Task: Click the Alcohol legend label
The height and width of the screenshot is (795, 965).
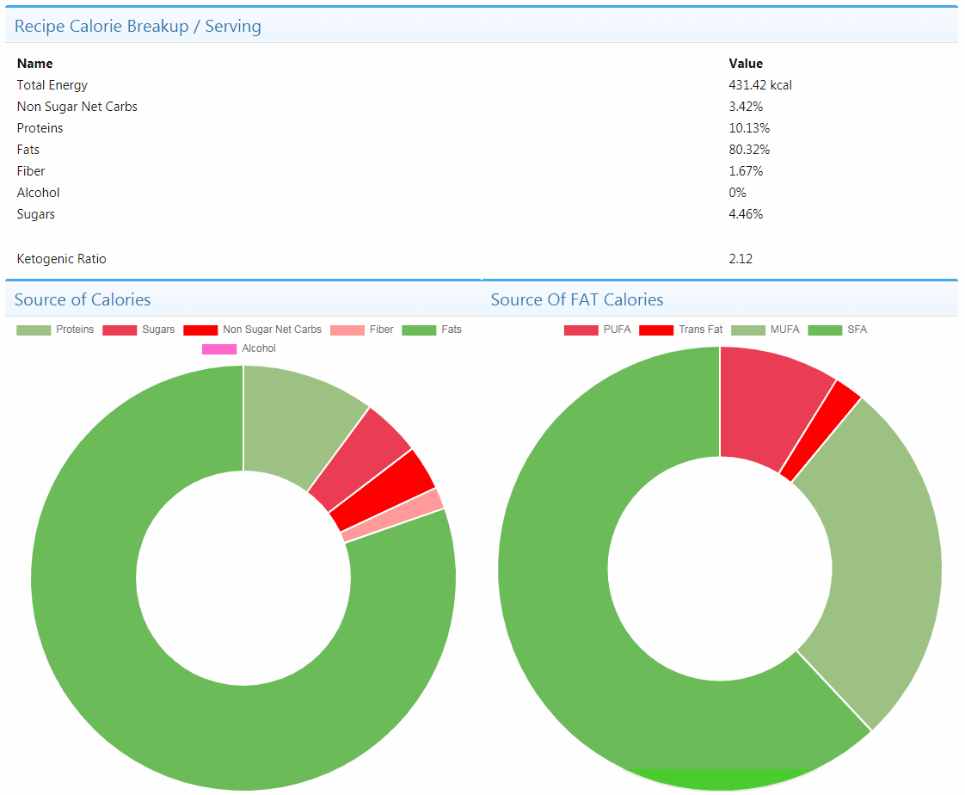Action: pos(259,348)
